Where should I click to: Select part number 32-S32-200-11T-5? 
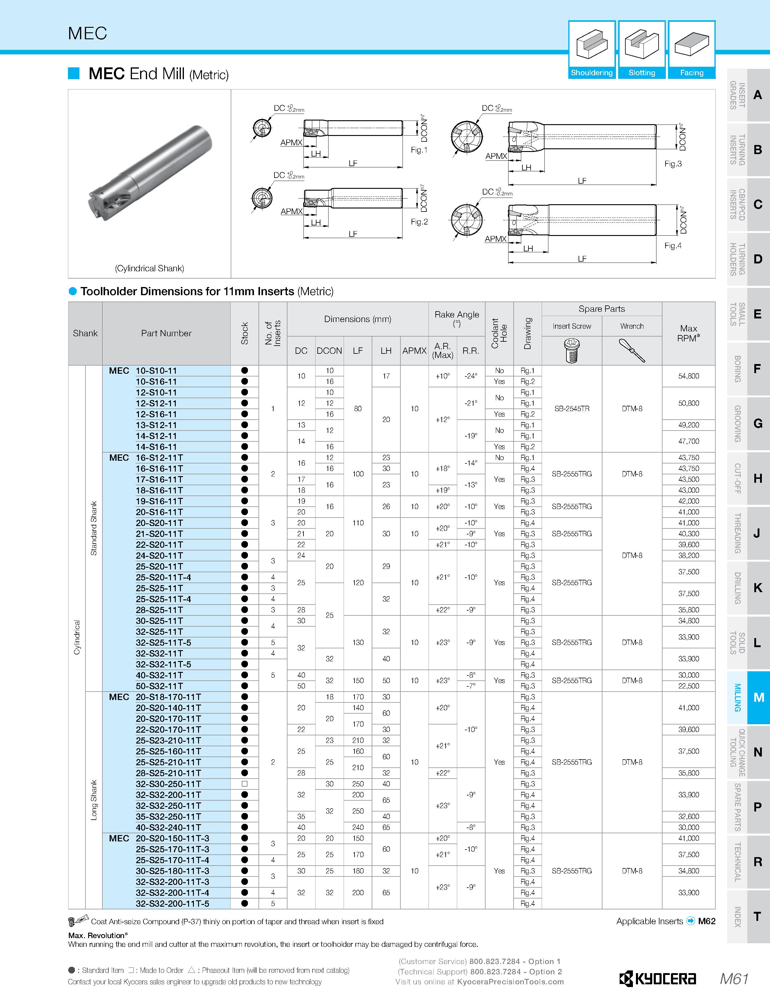(172, 904)
